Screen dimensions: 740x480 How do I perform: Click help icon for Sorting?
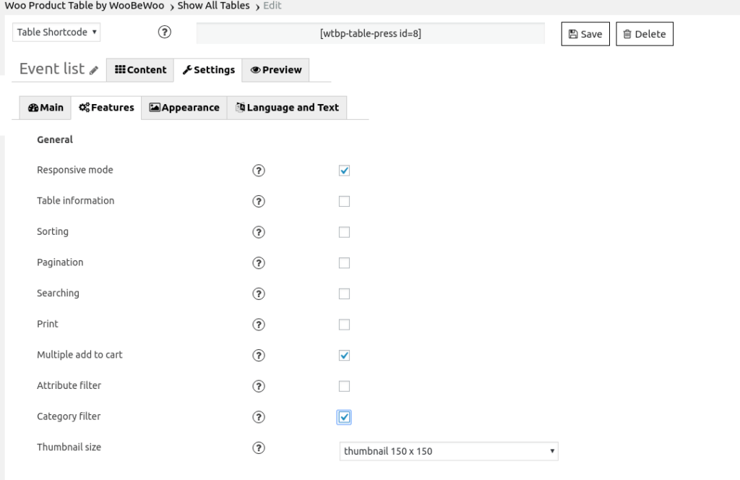[x=258, y=232]
